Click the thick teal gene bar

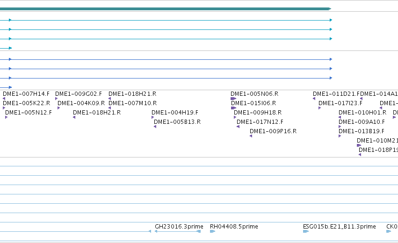click(166, 9)
